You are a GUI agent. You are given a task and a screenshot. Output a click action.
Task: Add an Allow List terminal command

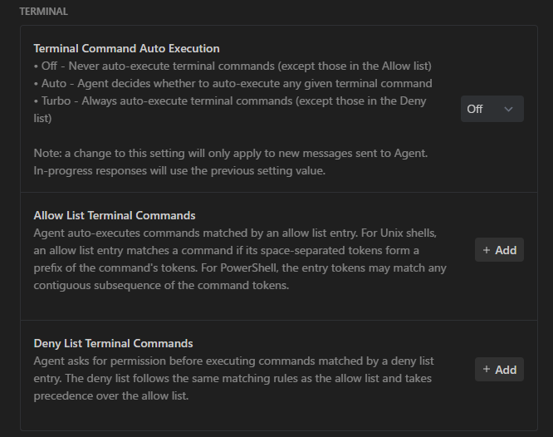[499, 250]
